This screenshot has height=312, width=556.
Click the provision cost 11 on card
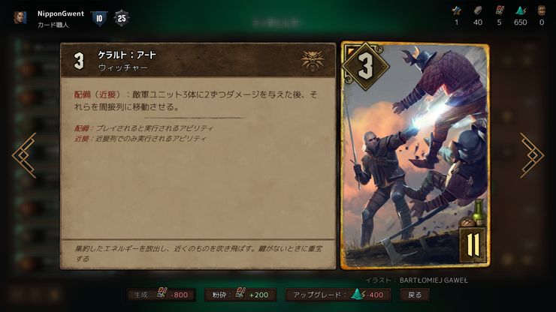[x=473, y=244]
